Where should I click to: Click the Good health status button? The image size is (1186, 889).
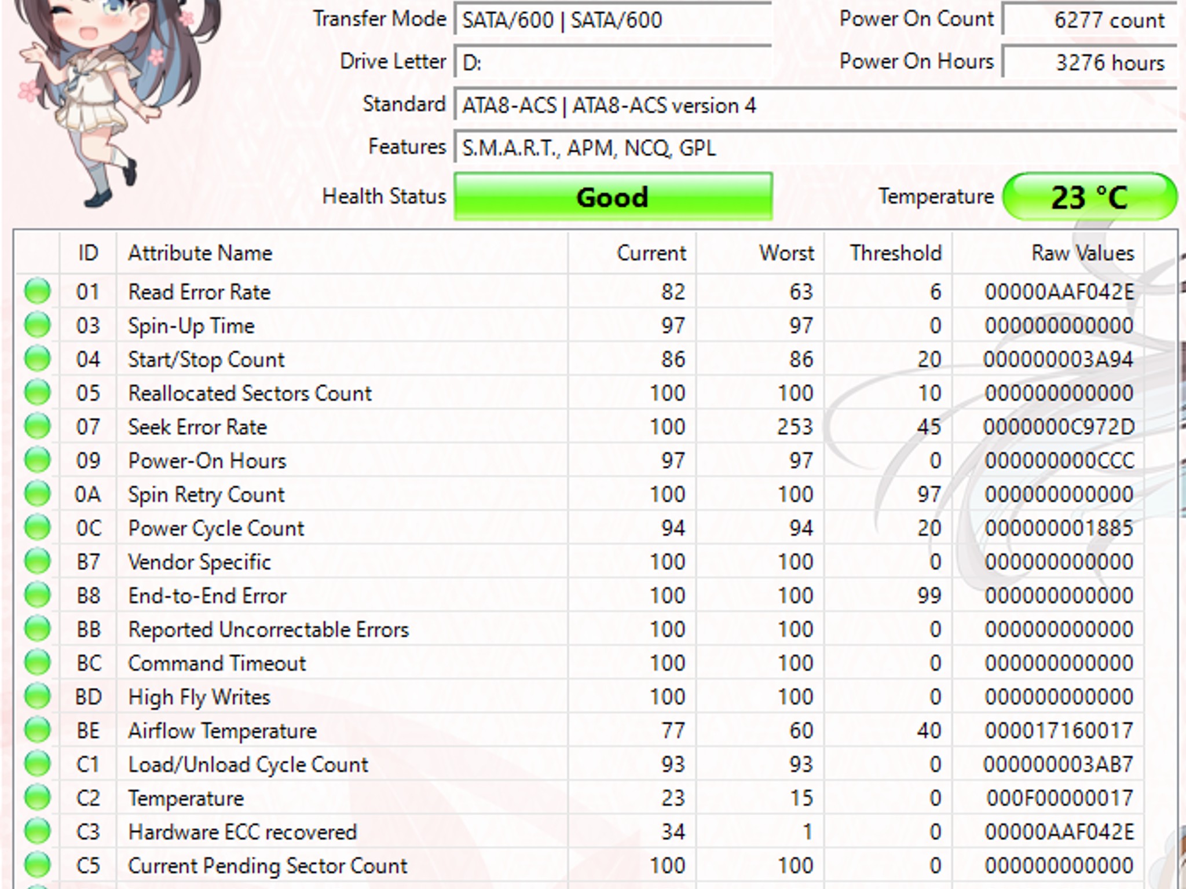(613, 197)
